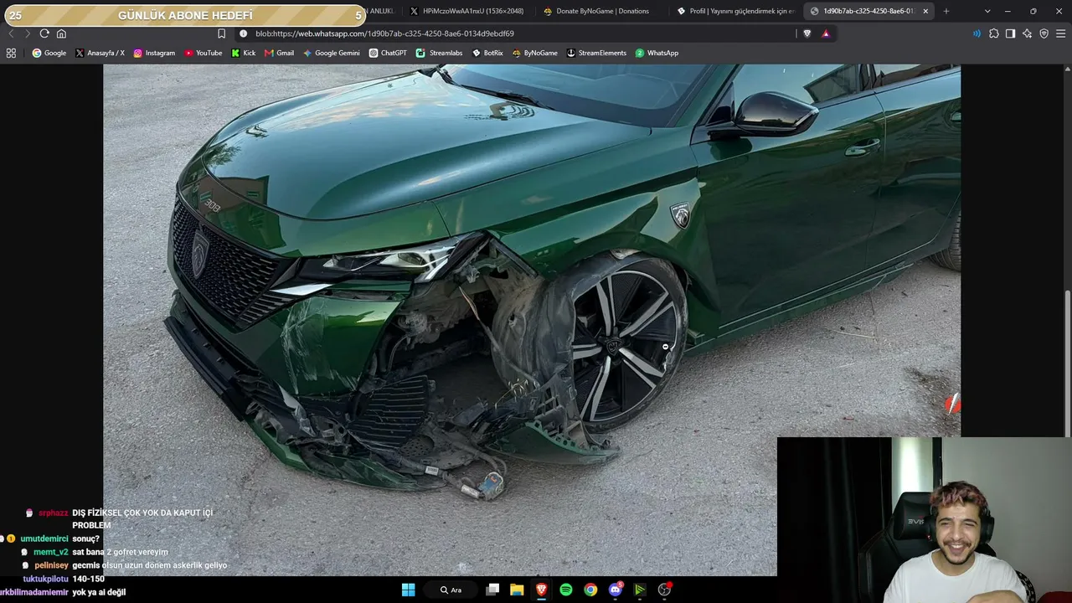The image size is (1072, 603).
Task: Click the chat message "sonuç?"
Action: [86, 539]
